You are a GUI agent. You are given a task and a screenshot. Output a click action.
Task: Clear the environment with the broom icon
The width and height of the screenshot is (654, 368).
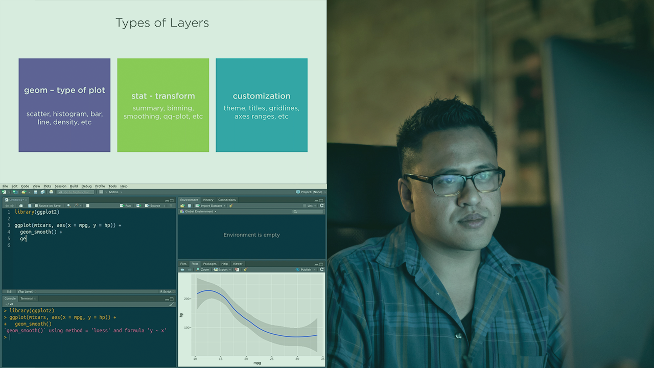click(x=231, y=206)
